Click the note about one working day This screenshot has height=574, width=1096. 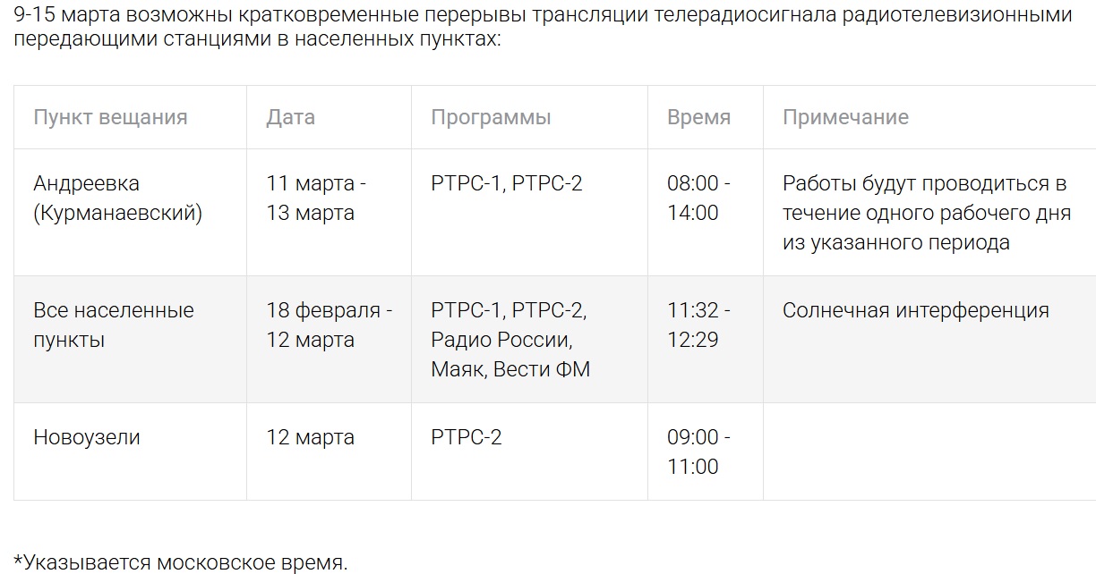[x=926, y=213]
